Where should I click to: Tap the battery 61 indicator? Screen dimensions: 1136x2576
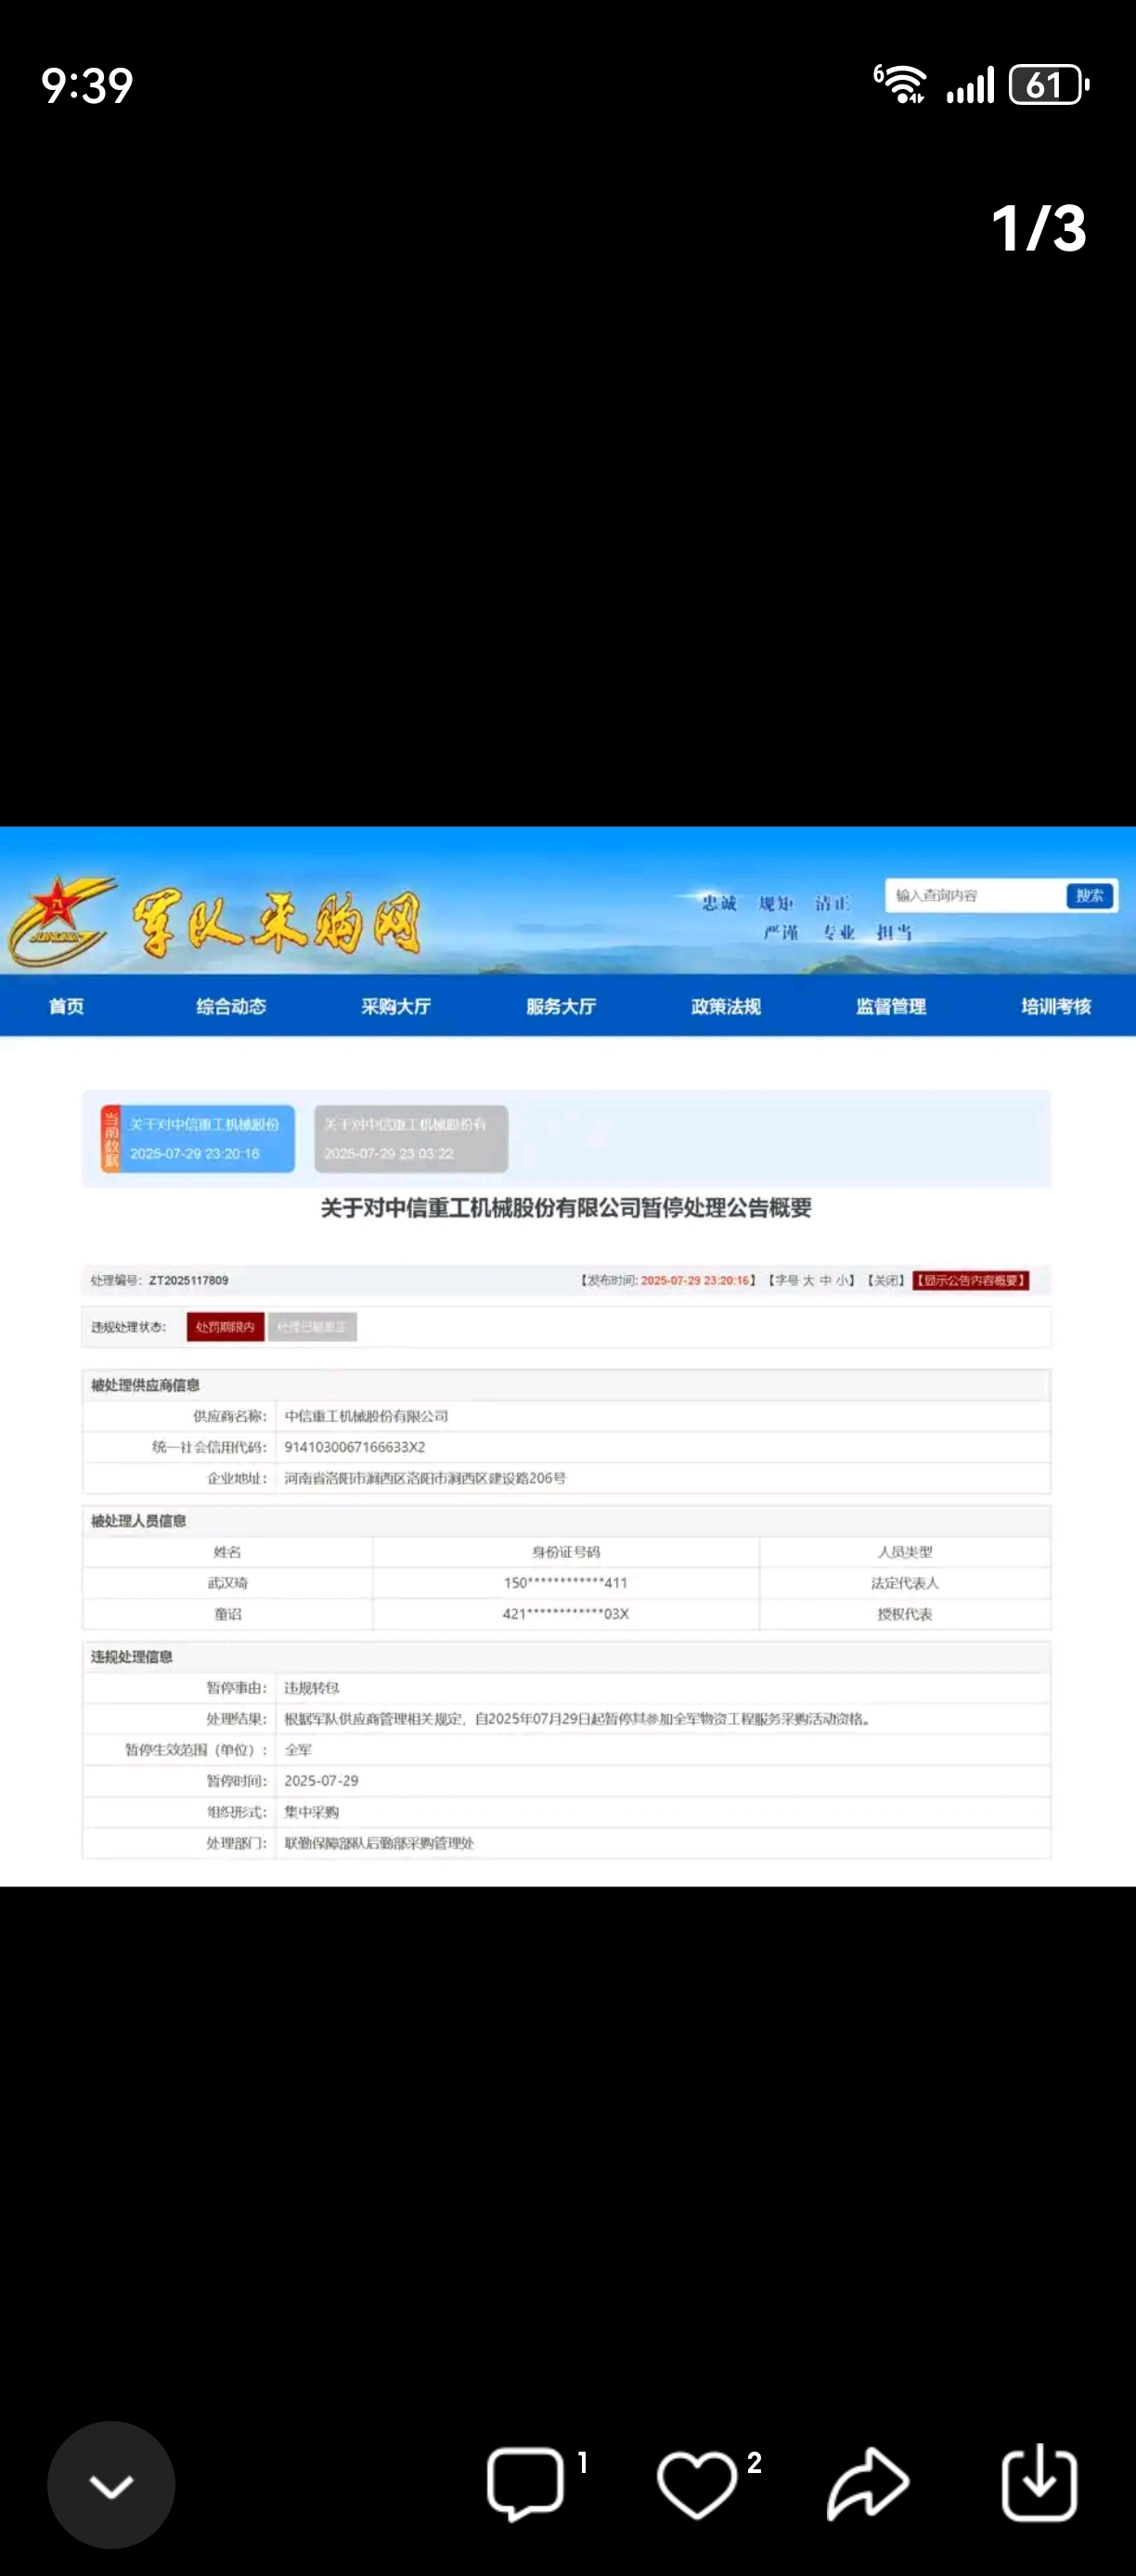1049,84
